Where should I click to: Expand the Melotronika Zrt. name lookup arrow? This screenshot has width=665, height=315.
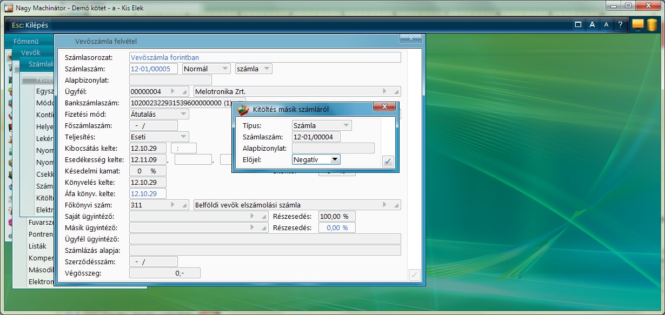[x=385, y=91]
